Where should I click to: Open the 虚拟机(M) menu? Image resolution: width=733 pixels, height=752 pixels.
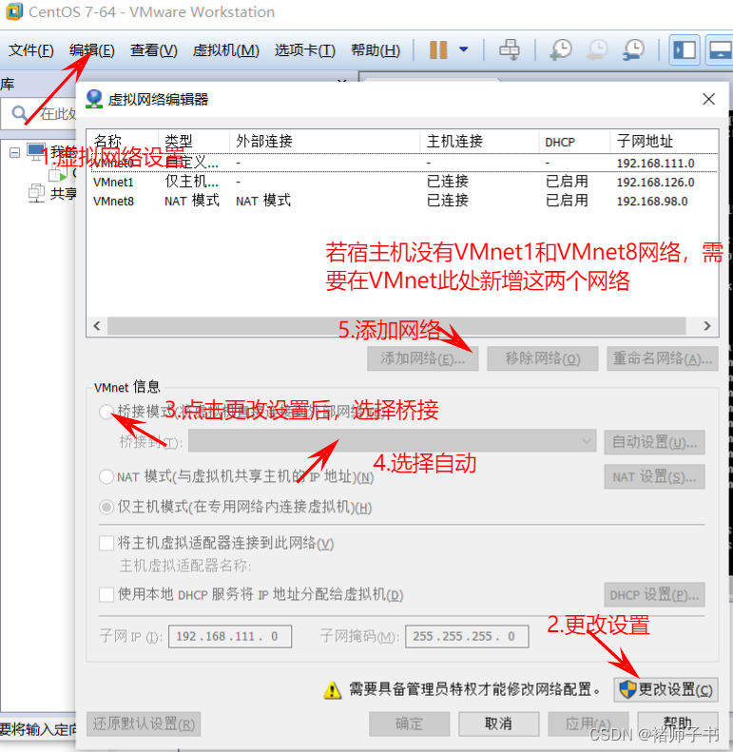pyautogui.click(x=225, y=49)
